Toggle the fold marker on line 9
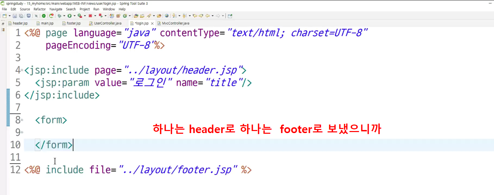The image size is (494, 195). click(x=22, y=132)
